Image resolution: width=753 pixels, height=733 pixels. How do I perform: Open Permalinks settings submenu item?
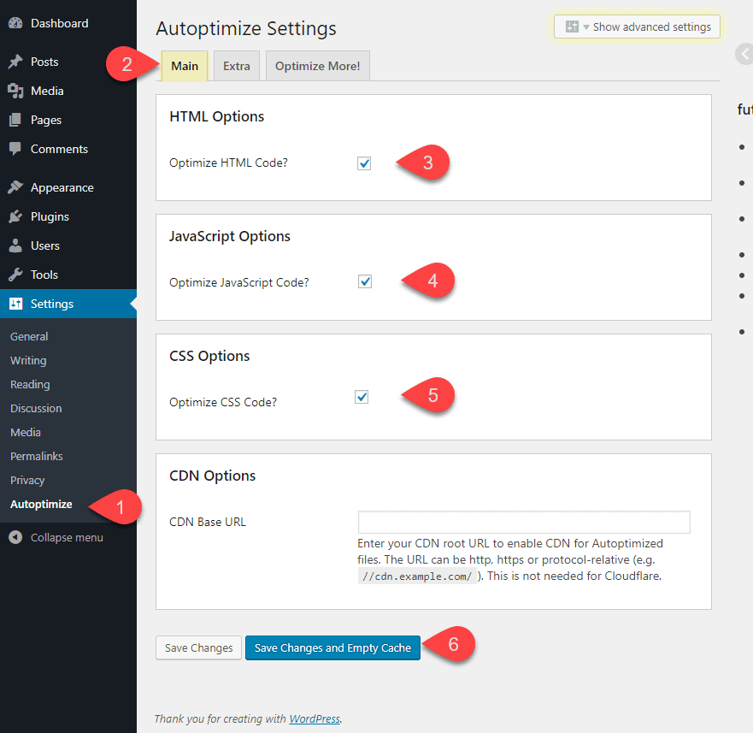37,456
